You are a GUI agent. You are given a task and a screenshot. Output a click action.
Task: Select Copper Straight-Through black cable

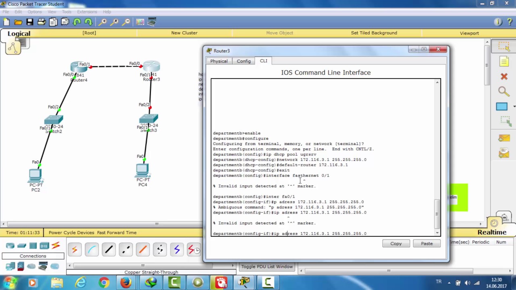(x=108, y=250)
